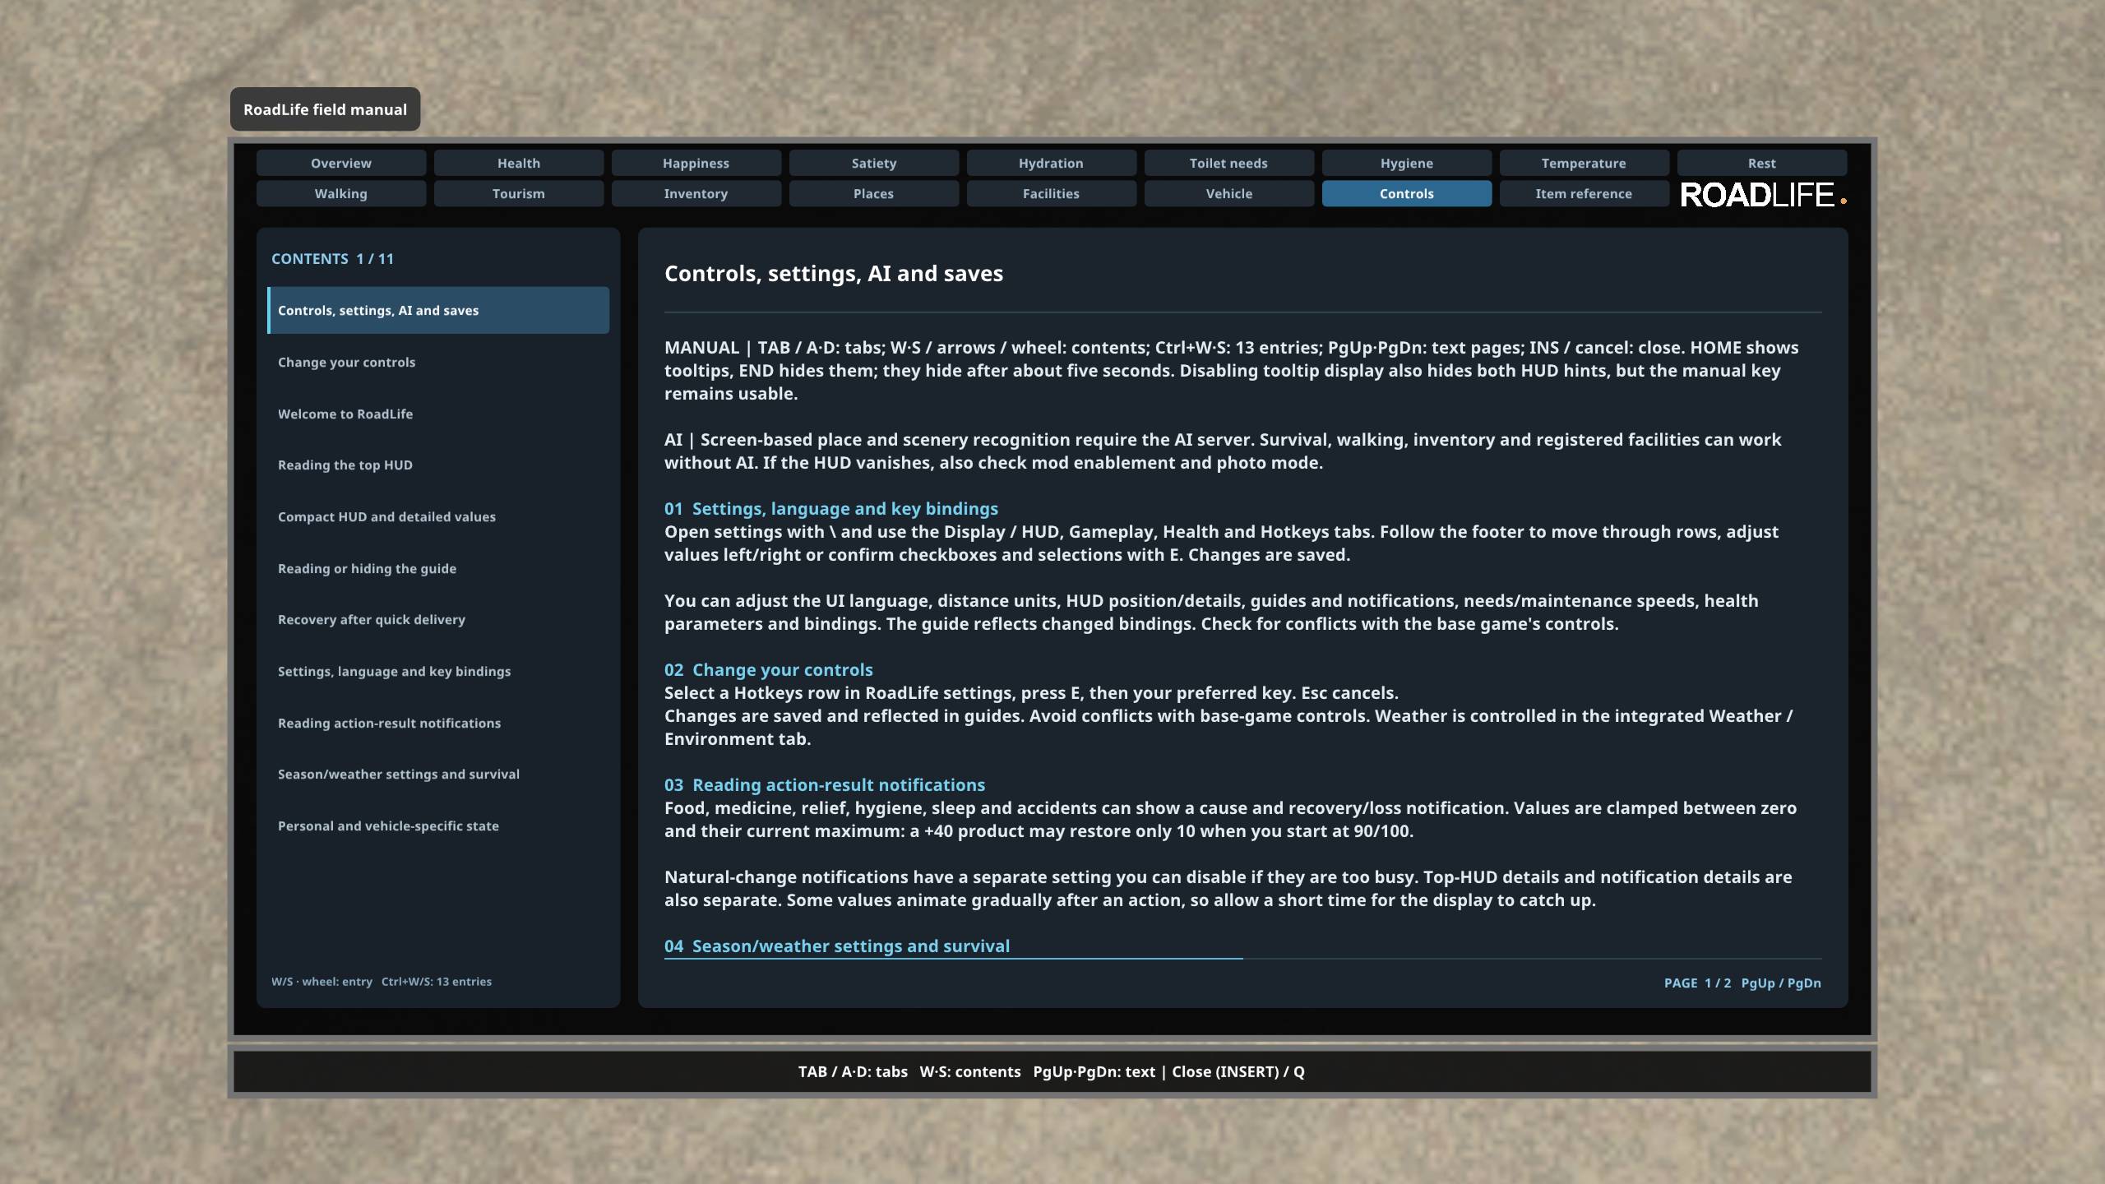Open the Toilet needs tab
Viewport: 2105px width, 1184px height.
point(1229,163)
